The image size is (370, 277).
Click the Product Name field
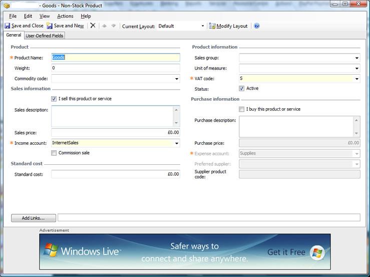(116, 58)
